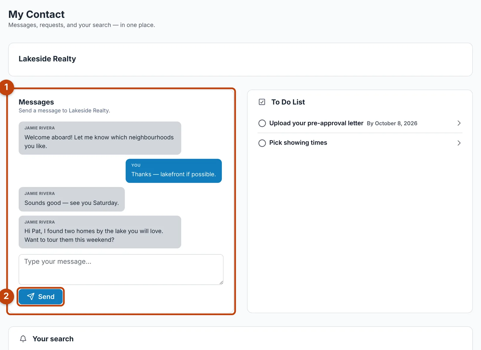Click the bell icon beside Your search

pyautogui.click(x=23, y=339)
